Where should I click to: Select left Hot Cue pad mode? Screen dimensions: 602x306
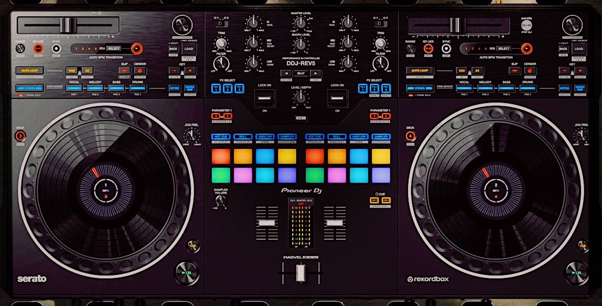pos(221,137)
